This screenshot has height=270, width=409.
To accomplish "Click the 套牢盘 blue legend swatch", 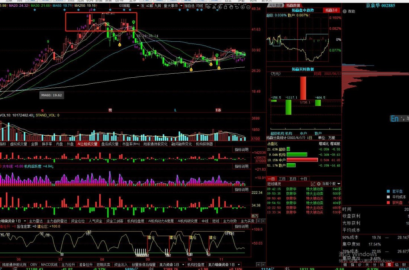I will 388,192.
